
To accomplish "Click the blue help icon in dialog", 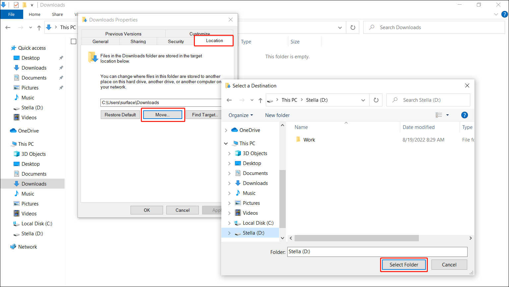I will pyautogui.click(x=465, y=115).
